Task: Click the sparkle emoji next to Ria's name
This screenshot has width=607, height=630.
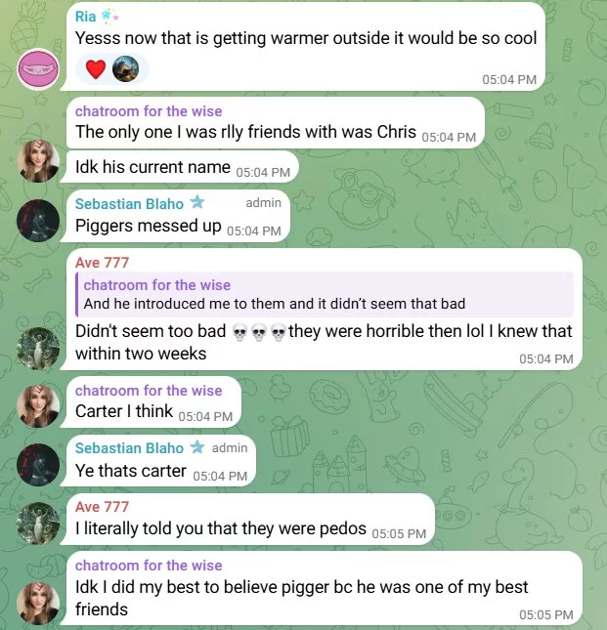Action: pos(109,17)
